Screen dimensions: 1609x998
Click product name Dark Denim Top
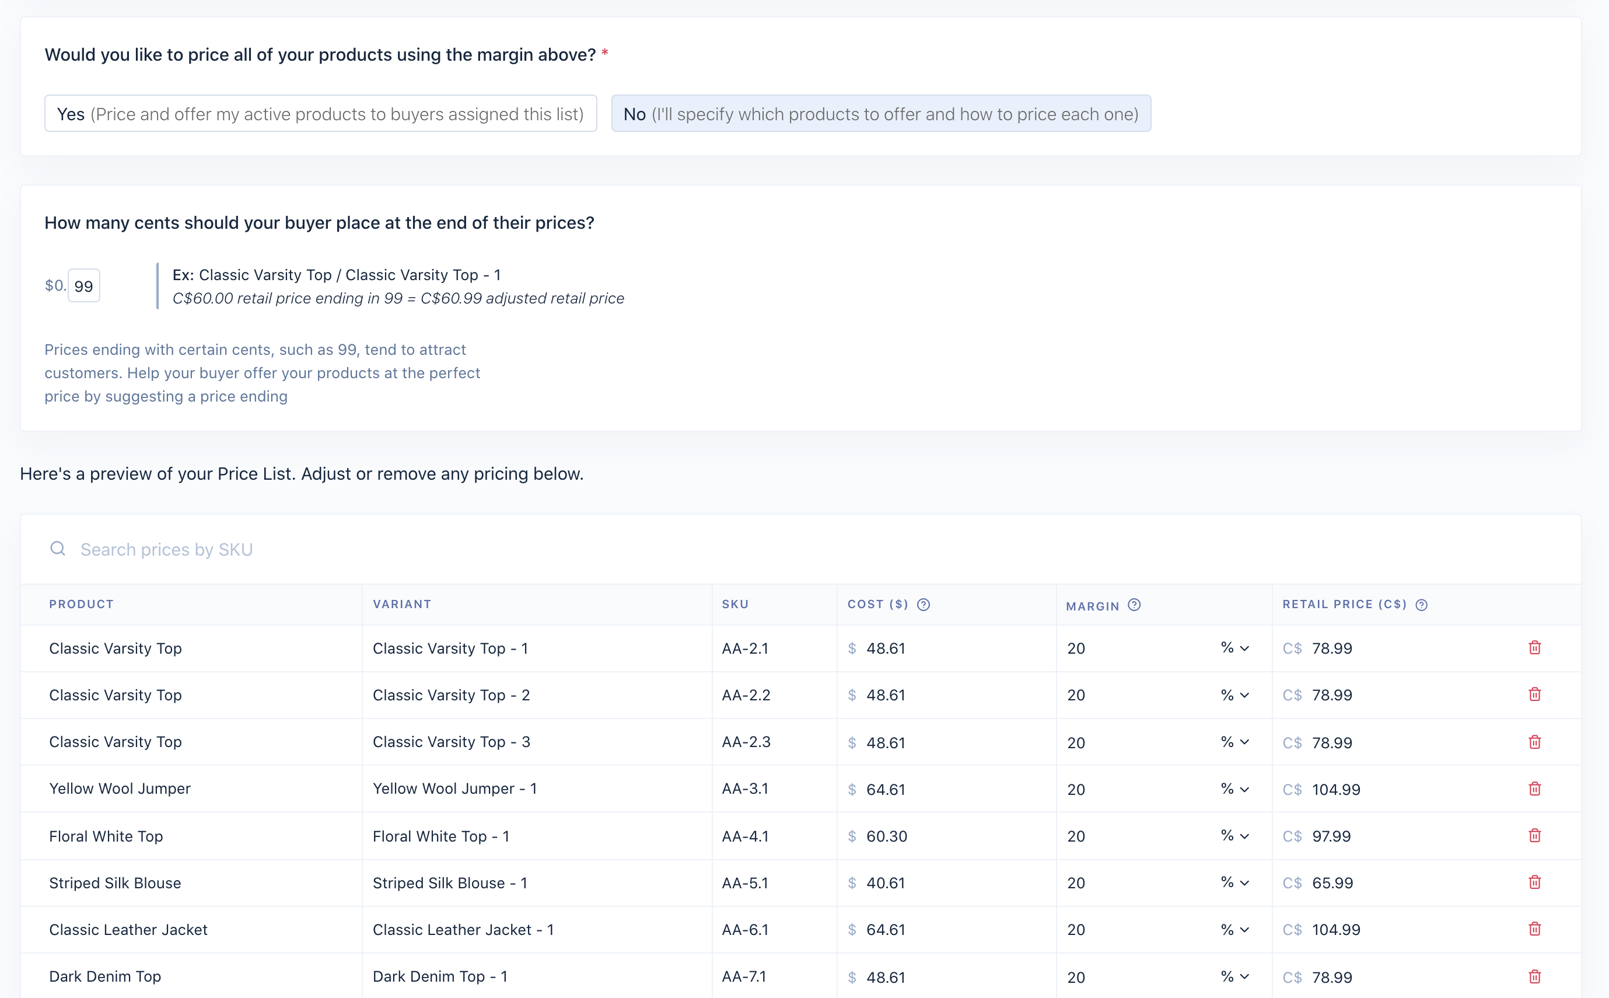click(105, 977)
